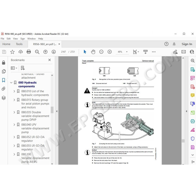Switch to the Tools tab
This screenshot has width=196, height=196.
pyautogui.click(x=19, y=44)
